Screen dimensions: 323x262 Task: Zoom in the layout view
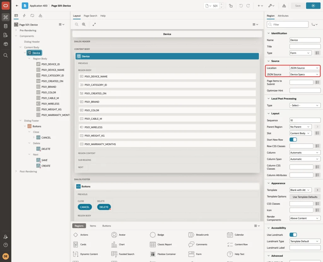[84, 24]
